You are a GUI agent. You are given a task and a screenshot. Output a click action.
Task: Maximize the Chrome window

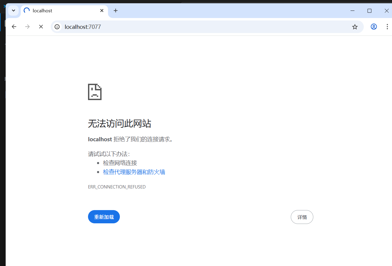[369, 11]
